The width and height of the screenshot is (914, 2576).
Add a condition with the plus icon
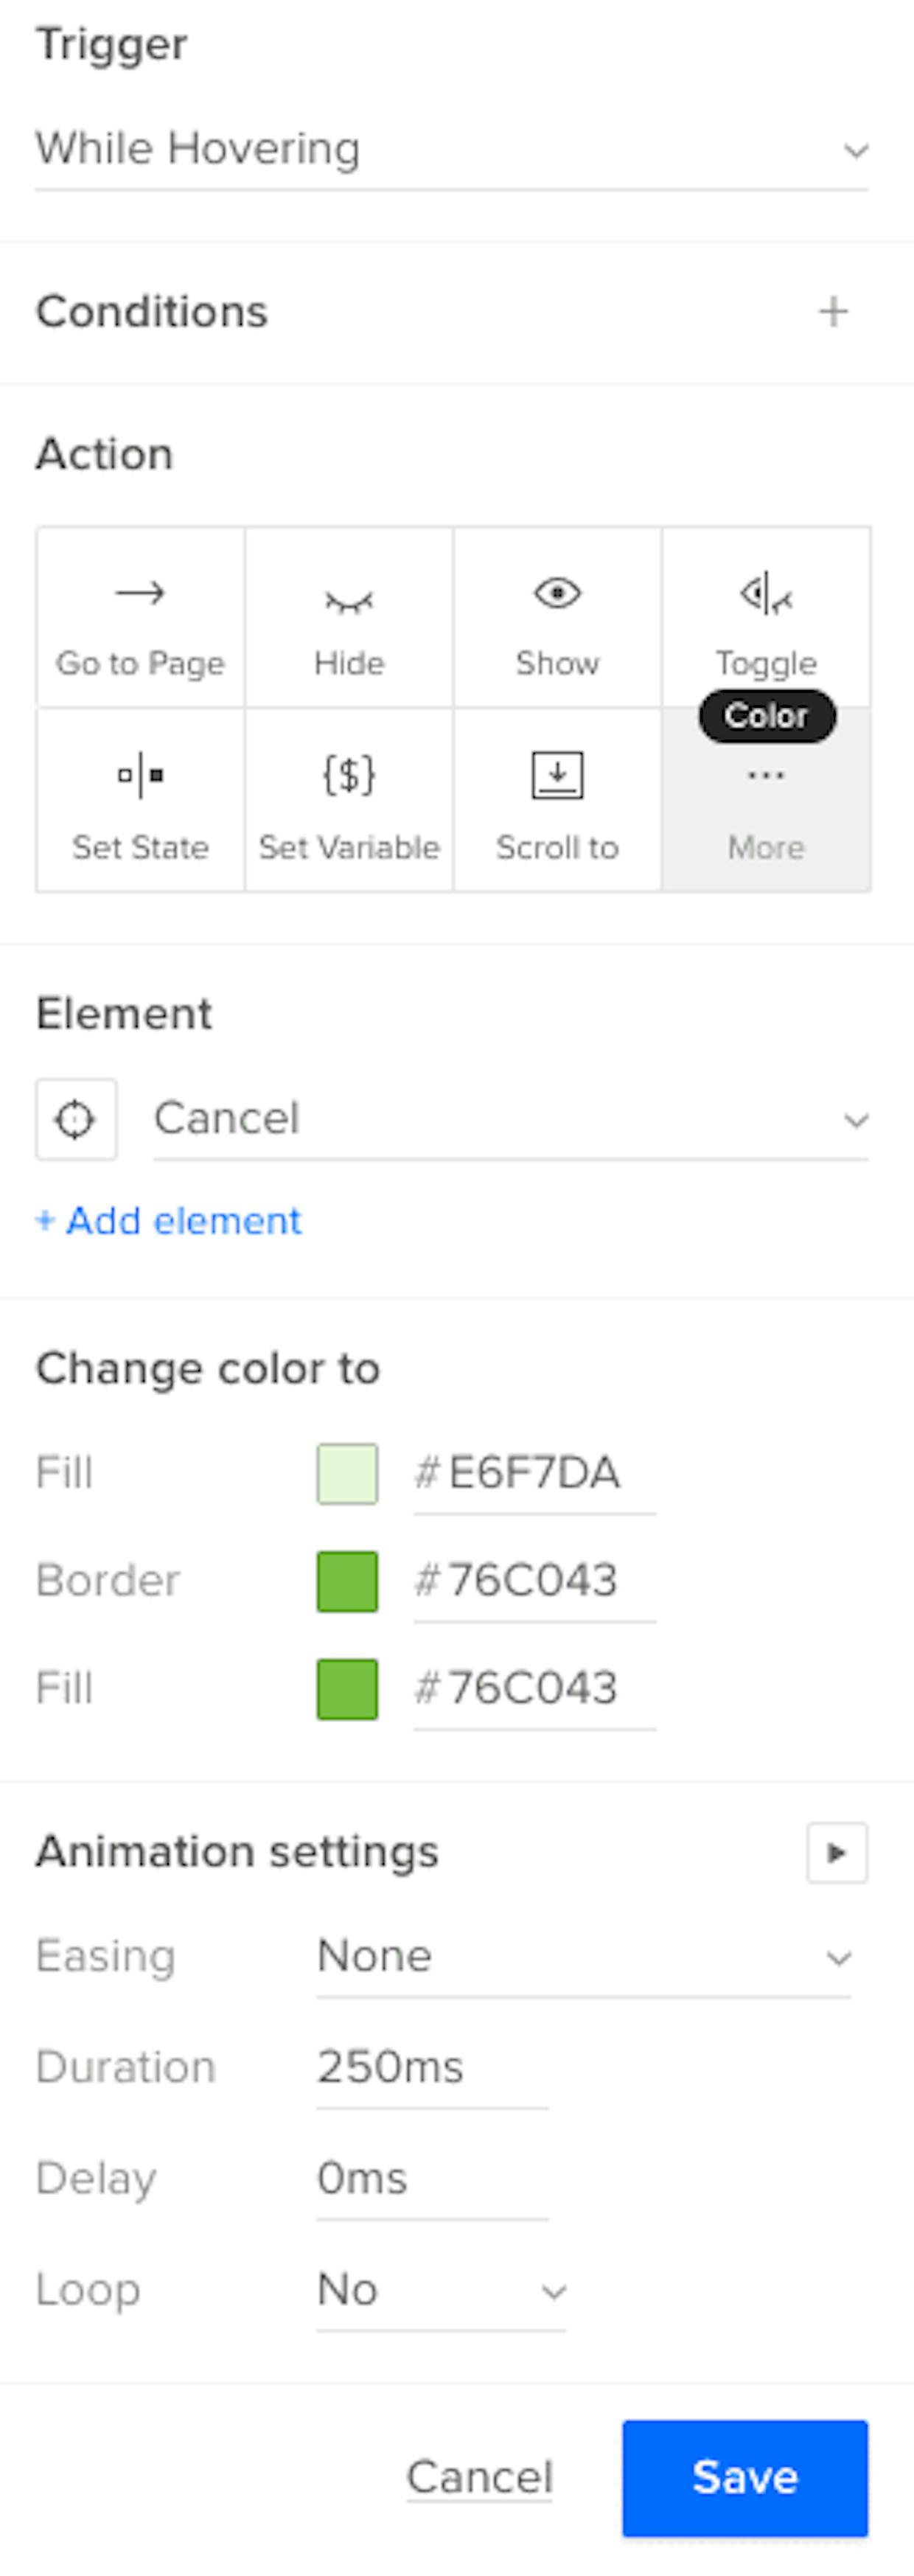tap(833, 312)
